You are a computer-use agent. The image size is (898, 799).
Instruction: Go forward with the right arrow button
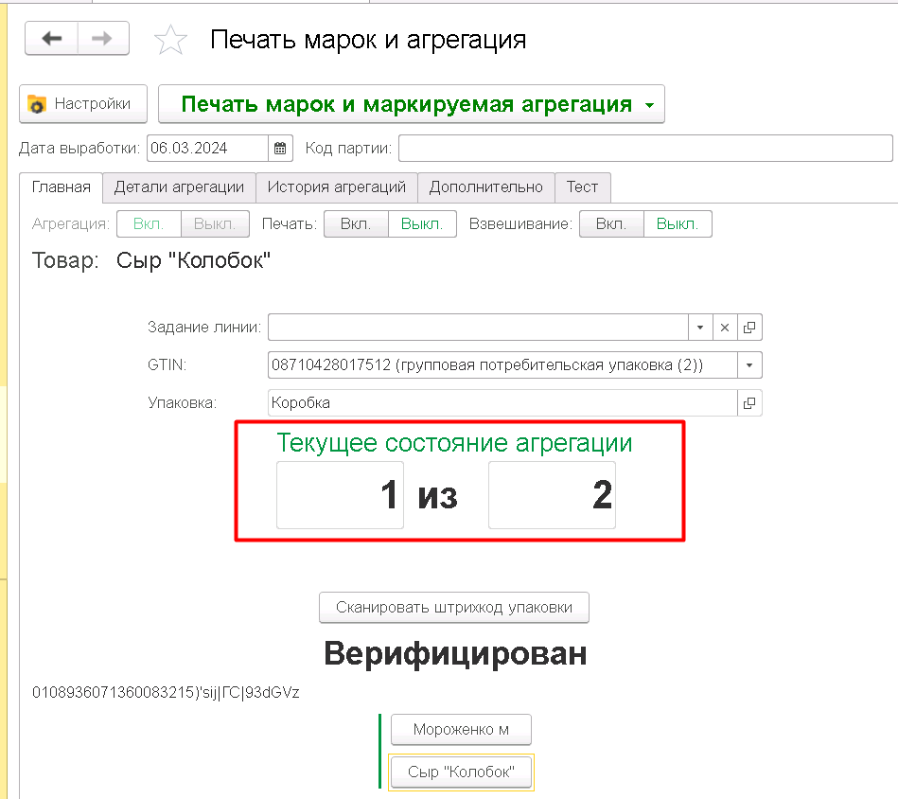coord(102,39)
